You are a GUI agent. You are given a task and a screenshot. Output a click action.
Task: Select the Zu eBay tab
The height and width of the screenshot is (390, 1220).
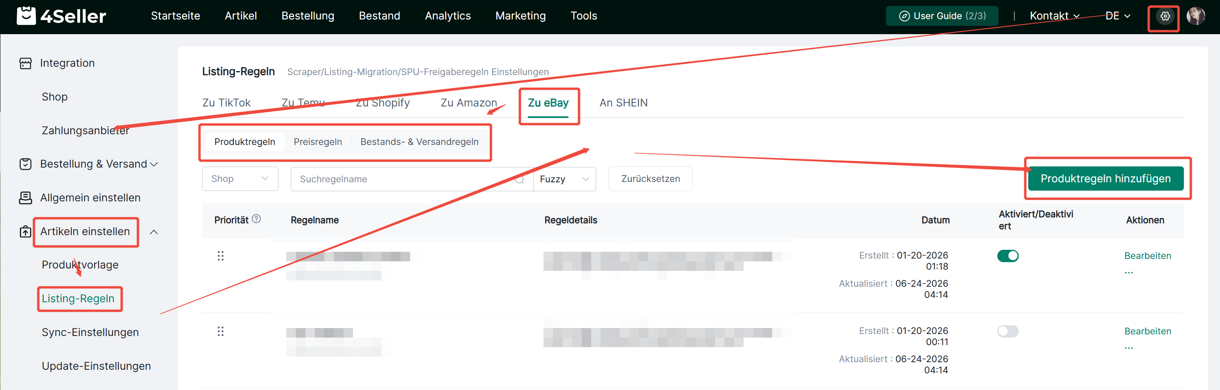click(x=548, y=103)
